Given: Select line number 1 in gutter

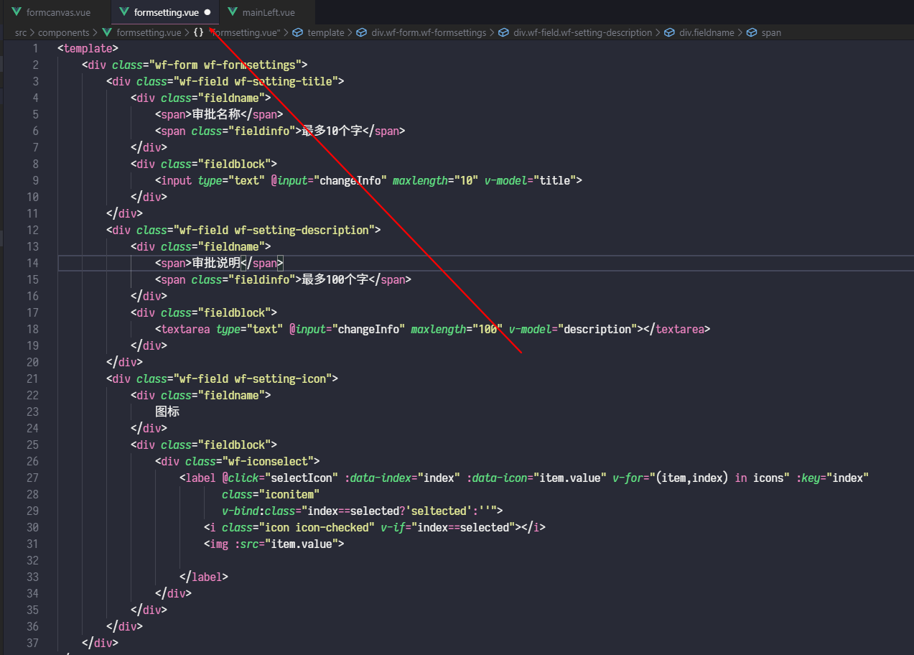Looking at the screenshot, I should tap(36, 48).
